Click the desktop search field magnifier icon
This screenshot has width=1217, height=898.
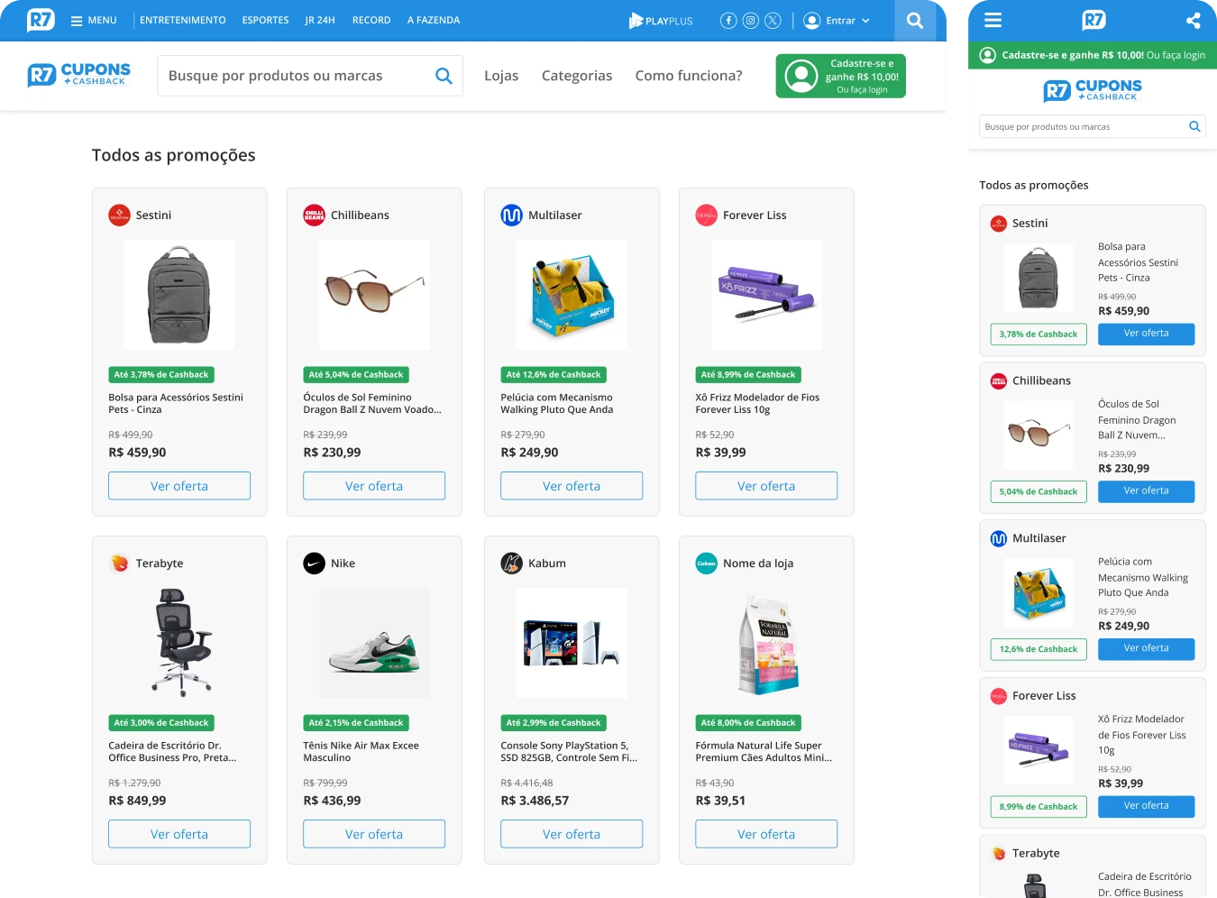coord(444,76)
